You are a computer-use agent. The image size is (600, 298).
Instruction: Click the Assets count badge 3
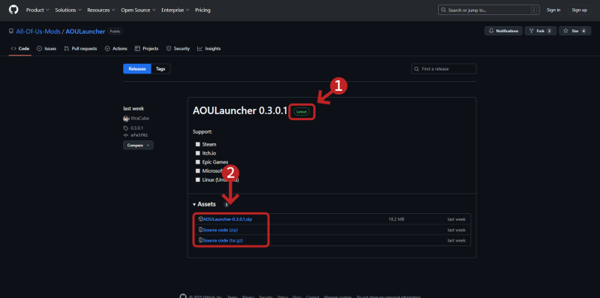pyautogui.click(x=226, y=205)
